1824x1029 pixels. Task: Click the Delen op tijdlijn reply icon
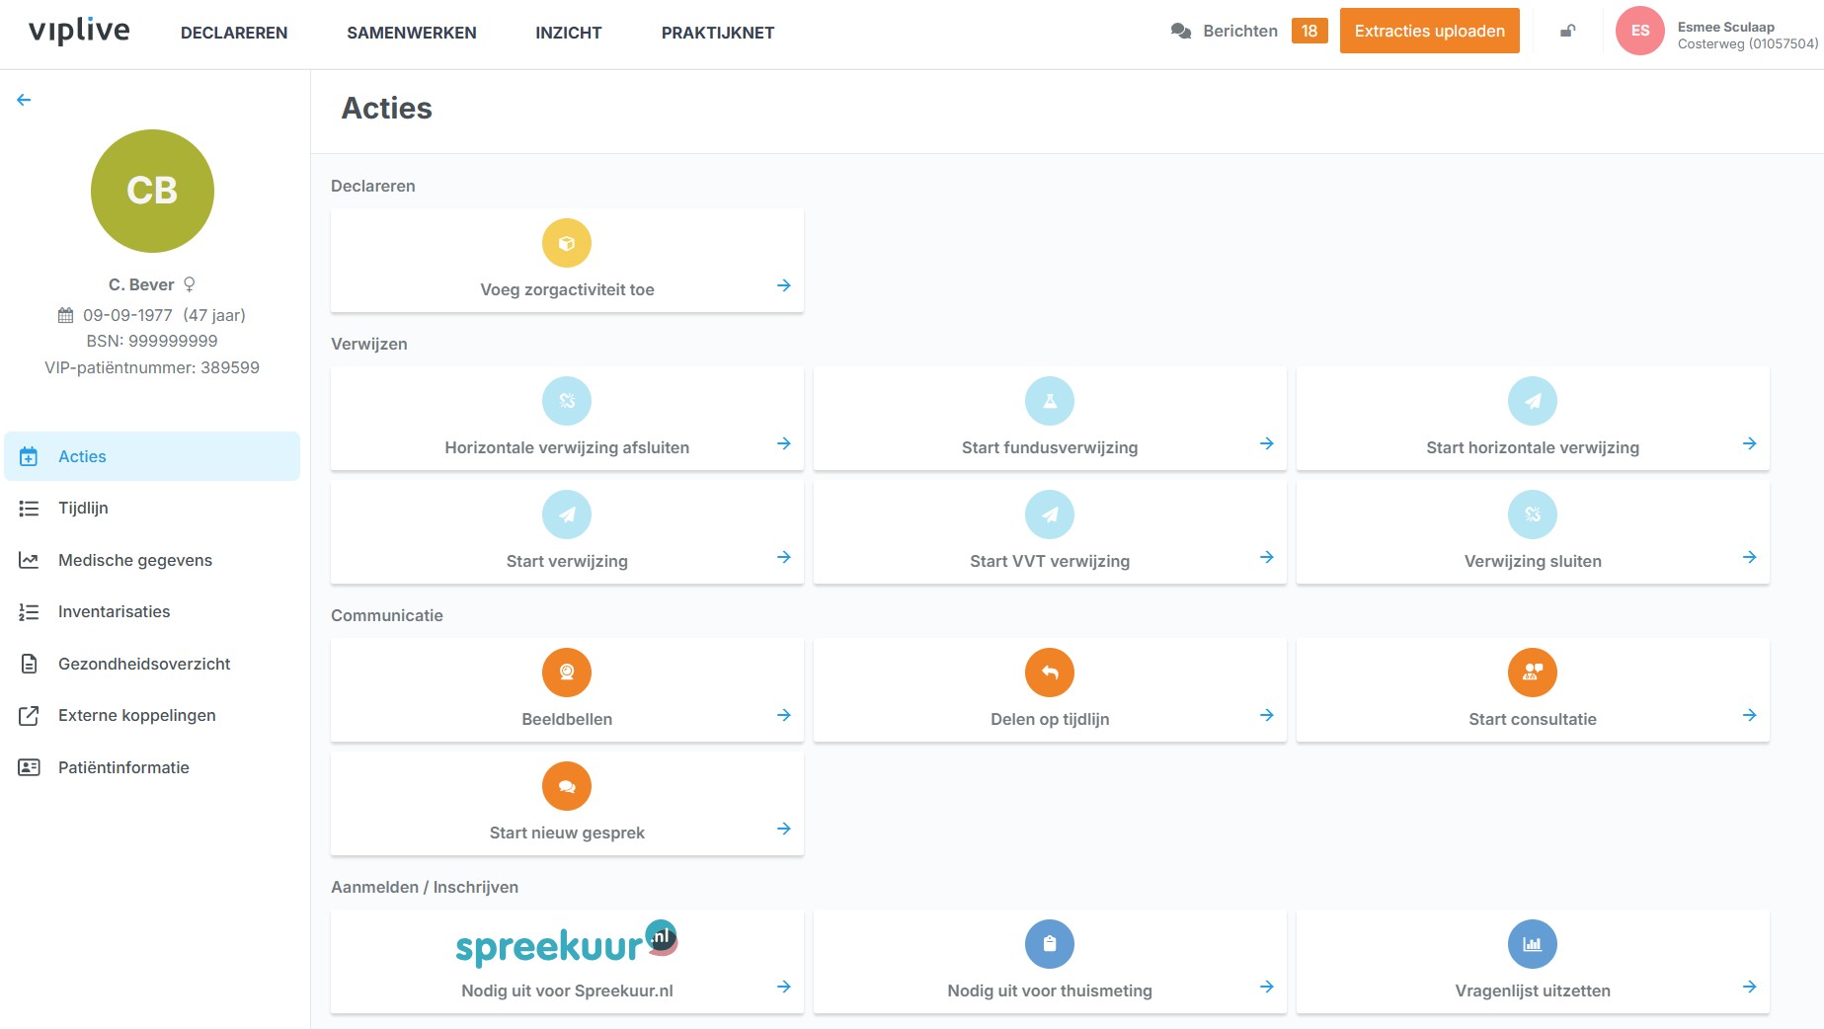(x=1050, y=673)
